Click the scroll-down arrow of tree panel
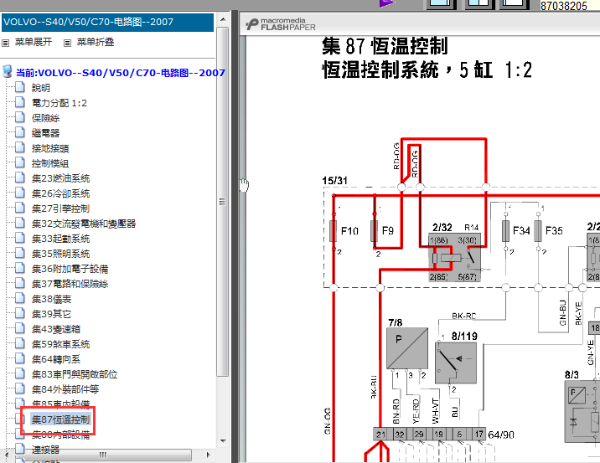This screenshot has height=463, width=600. pyautogui.click(x=223, y=441)
